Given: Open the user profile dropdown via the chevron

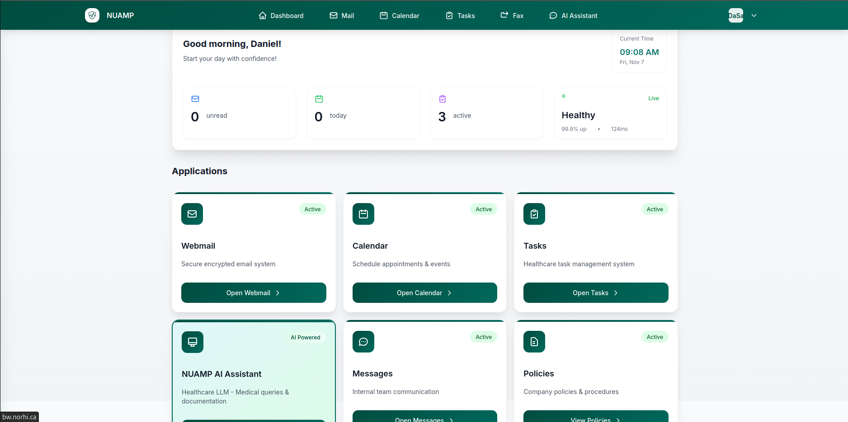Looking at the screenshot, I should tap(754, 15).
